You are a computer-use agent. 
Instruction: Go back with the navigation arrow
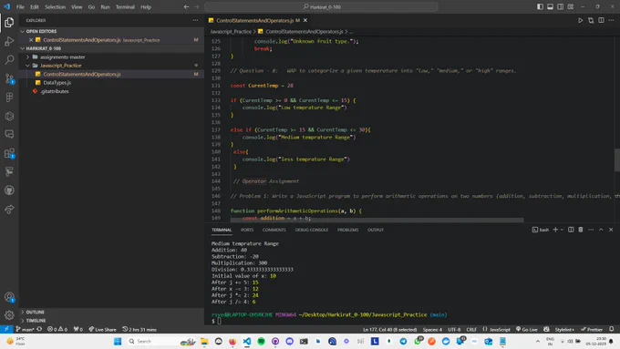click(186, 6)
